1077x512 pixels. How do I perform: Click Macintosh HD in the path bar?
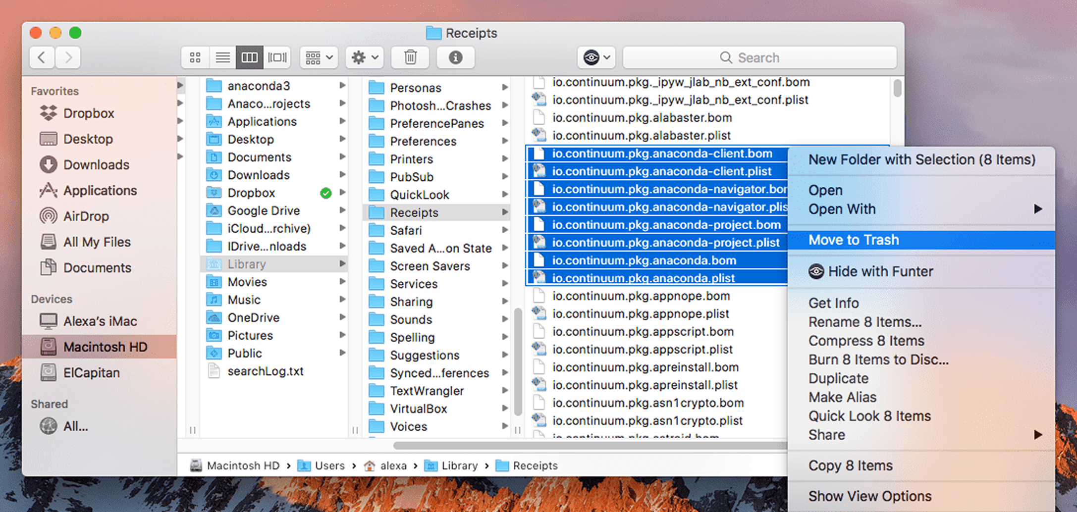pyautogui.click(x=235, y=465)
